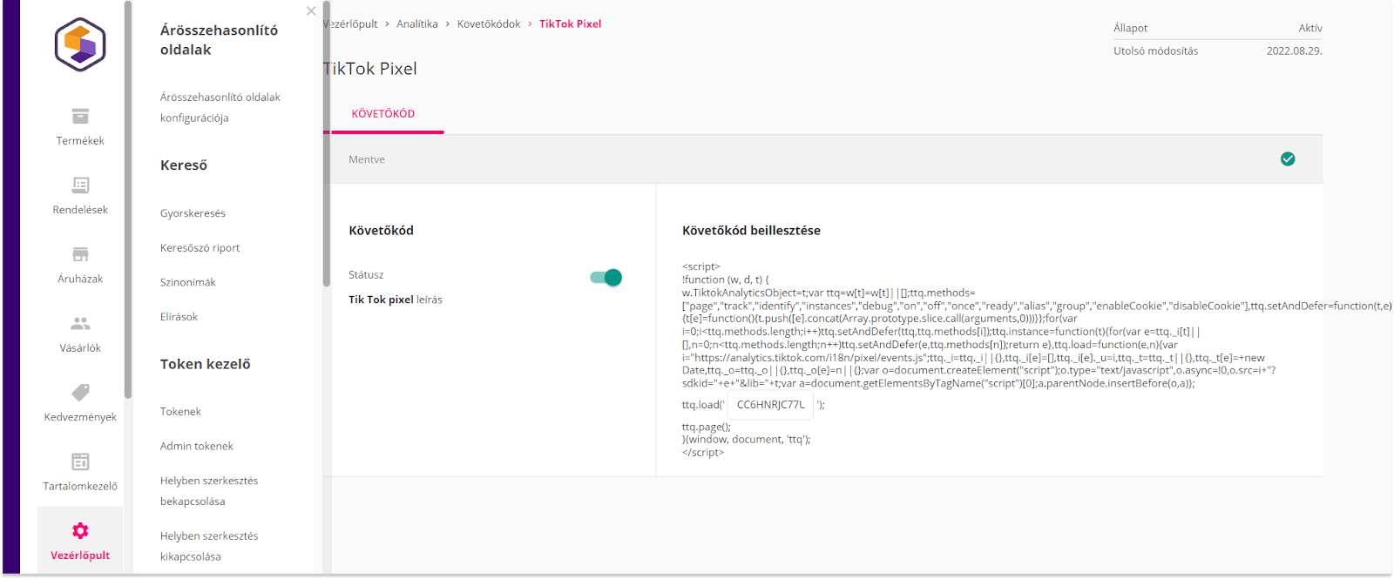1394x579 pixels.
Task: Click the Követőkód section heading
Action: point(381,231)
